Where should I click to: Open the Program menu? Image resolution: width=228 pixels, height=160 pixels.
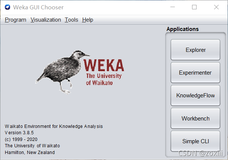coord(15,20)
